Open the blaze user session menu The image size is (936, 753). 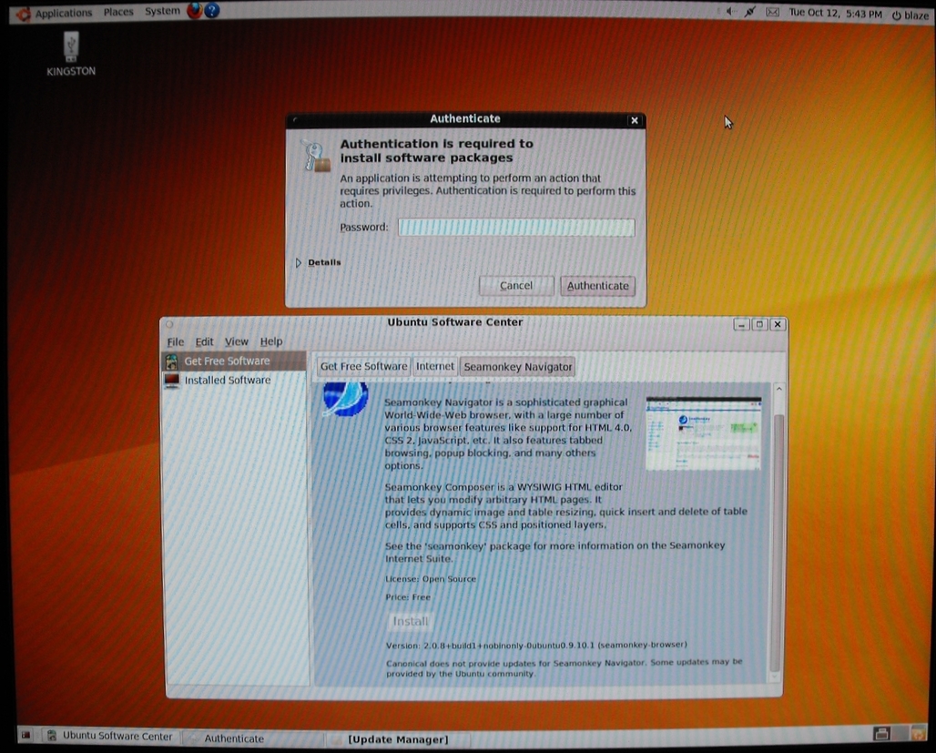[910, 15]
